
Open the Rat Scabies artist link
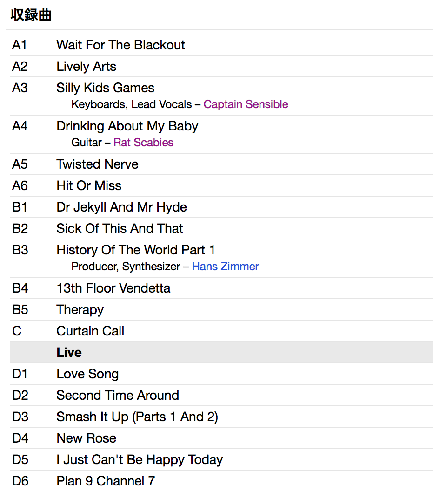(x=143, y=143)
